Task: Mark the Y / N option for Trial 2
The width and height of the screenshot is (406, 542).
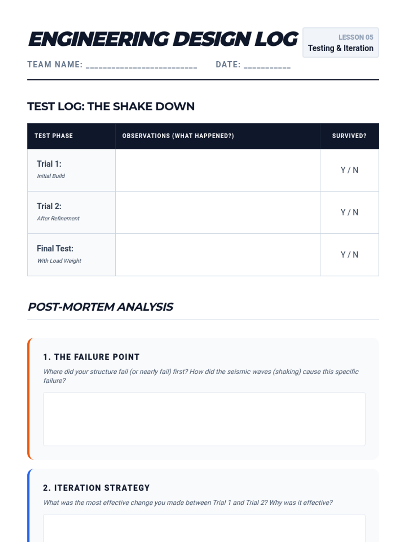Action: 349,212
